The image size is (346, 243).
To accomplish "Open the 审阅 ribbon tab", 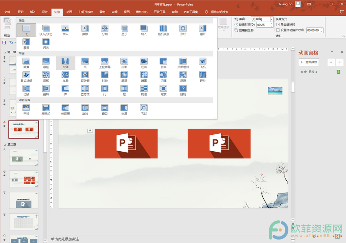I will 115,12.
